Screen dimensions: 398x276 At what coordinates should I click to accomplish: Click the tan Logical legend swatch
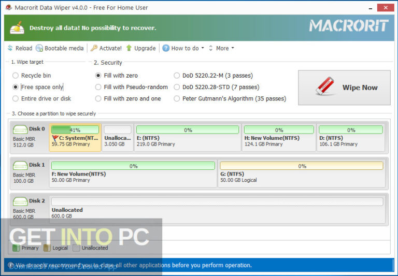pos(47,248)
